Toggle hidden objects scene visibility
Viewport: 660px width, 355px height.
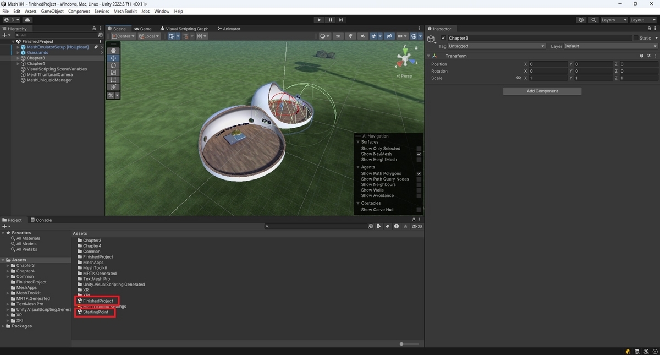click(x=389, y=36)
